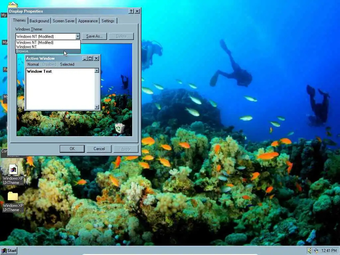Click the preview scrollbar up arrow

[97, 70]
